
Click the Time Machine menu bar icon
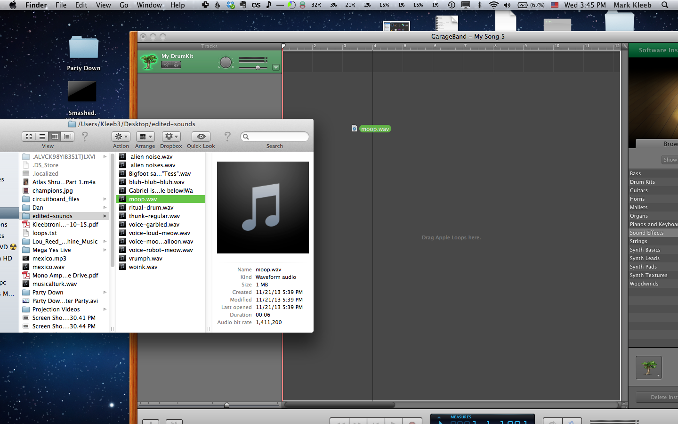tap(452, 5)
